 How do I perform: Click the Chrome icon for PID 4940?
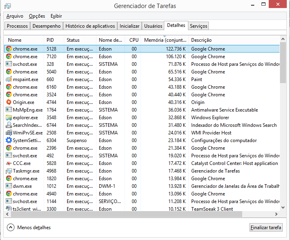9,193
